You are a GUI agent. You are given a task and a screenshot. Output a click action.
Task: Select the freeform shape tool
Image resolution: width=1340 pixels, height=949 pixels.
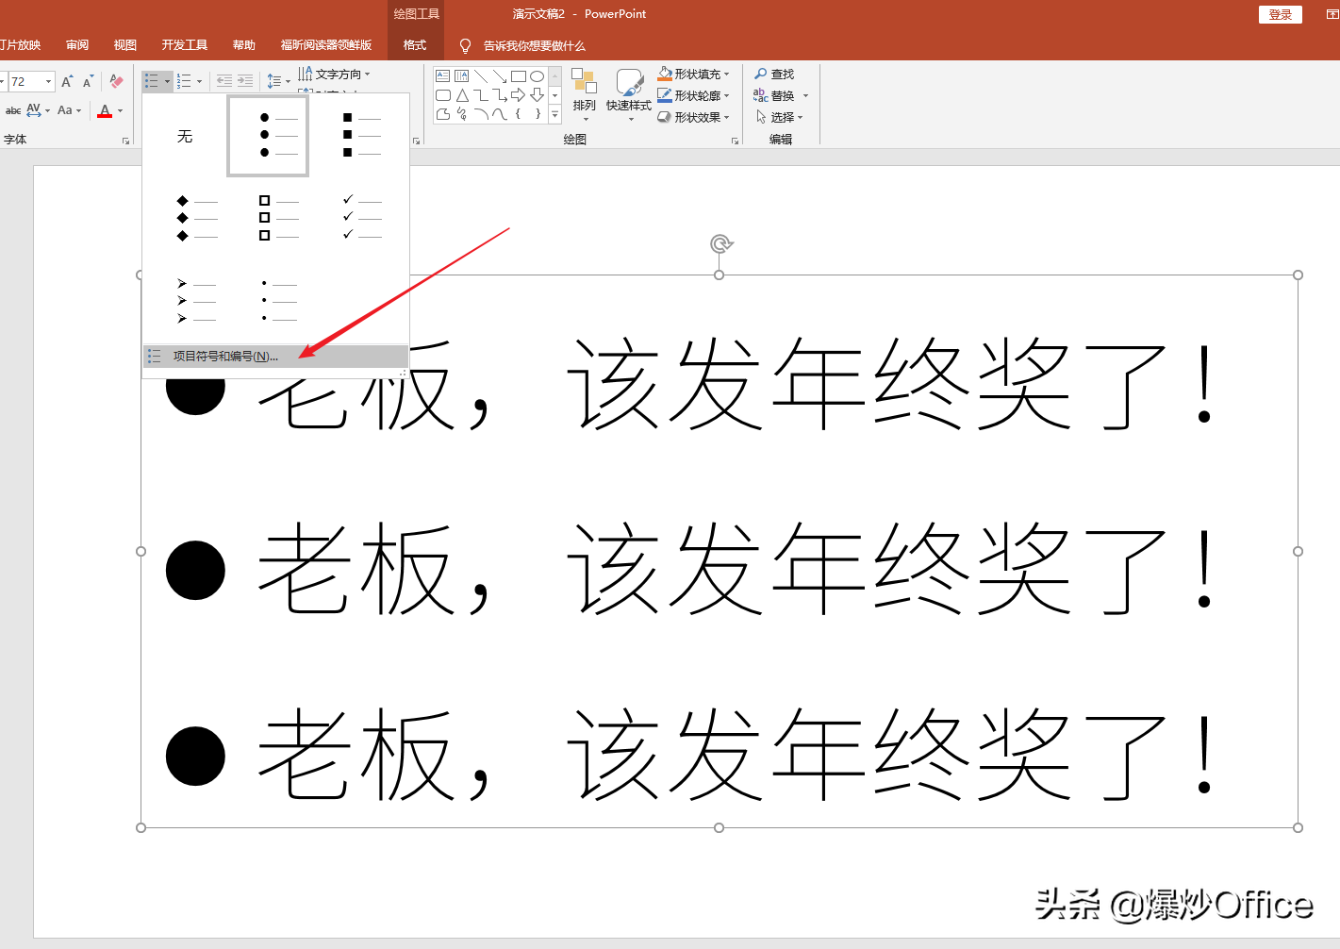(x=442, y=114)
